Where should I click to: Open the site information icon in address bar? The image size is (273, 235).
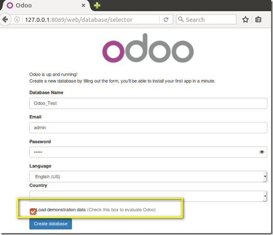(x=17, y=20)
